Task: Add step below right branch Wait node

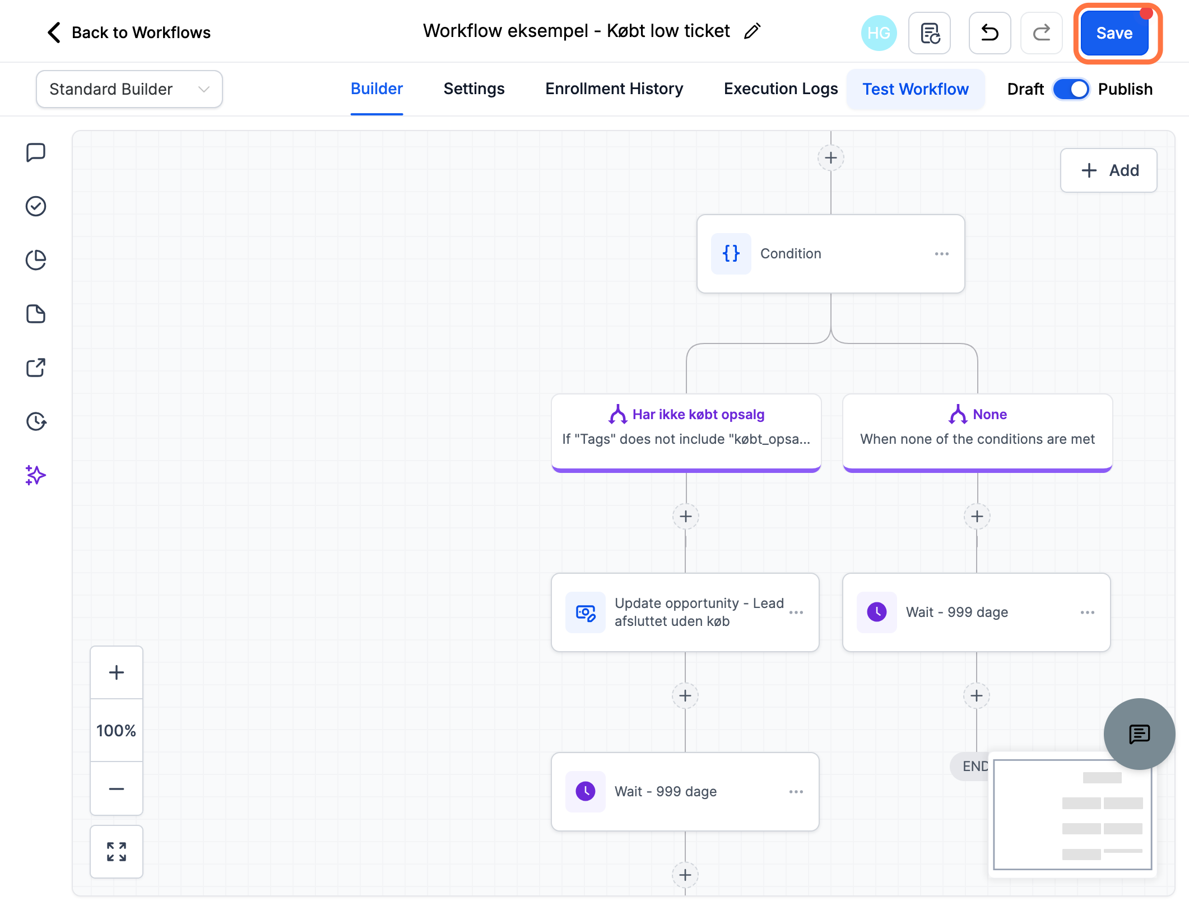Action: tap(977, 695)
